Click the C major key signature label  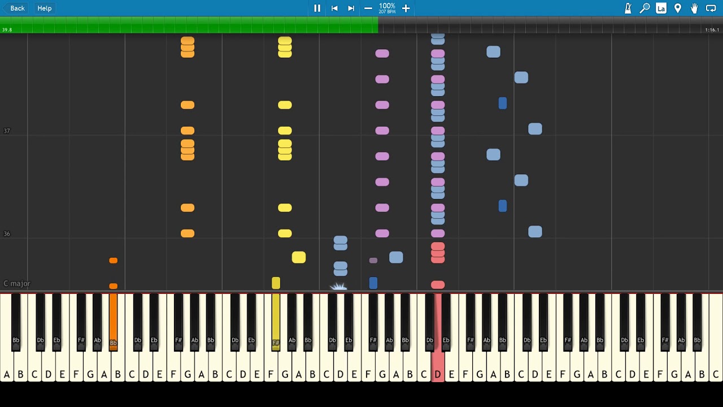click(x=17, y=284)
